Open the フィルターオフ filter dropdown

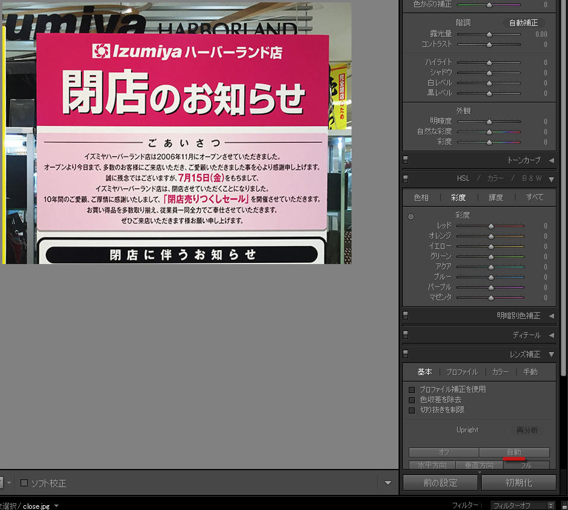tap(523, 505)
